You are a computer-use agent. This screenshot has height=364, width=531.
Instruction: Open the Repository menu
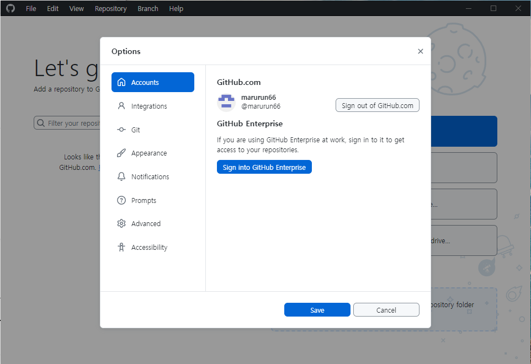(111, 8)
